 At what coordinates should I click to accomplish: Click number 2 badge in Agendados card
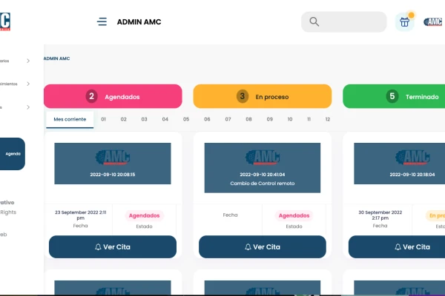(91, 96)
